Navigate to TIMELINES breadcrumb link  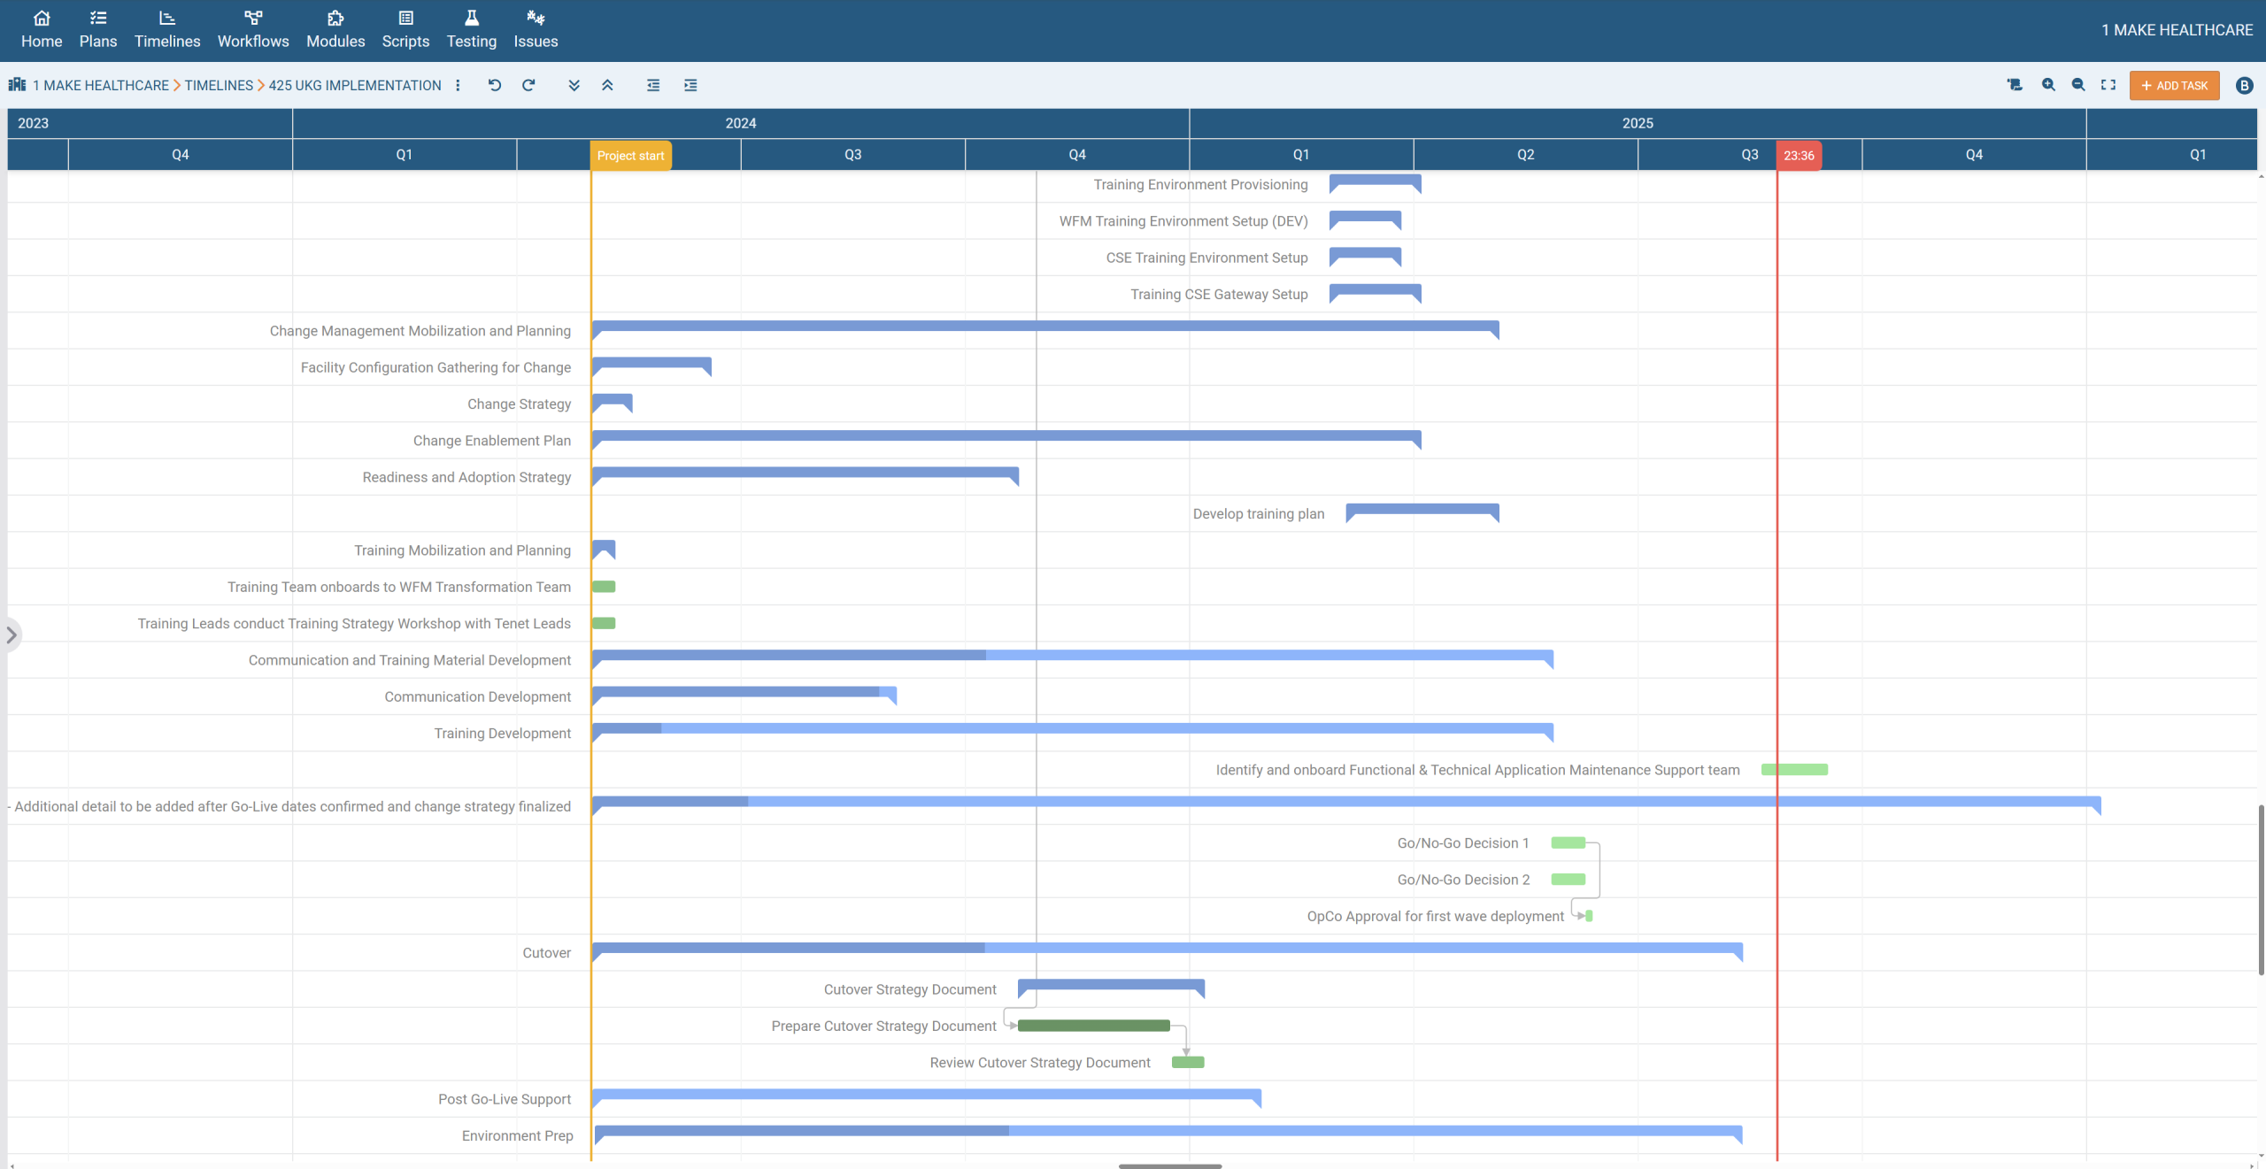[219, 85]
